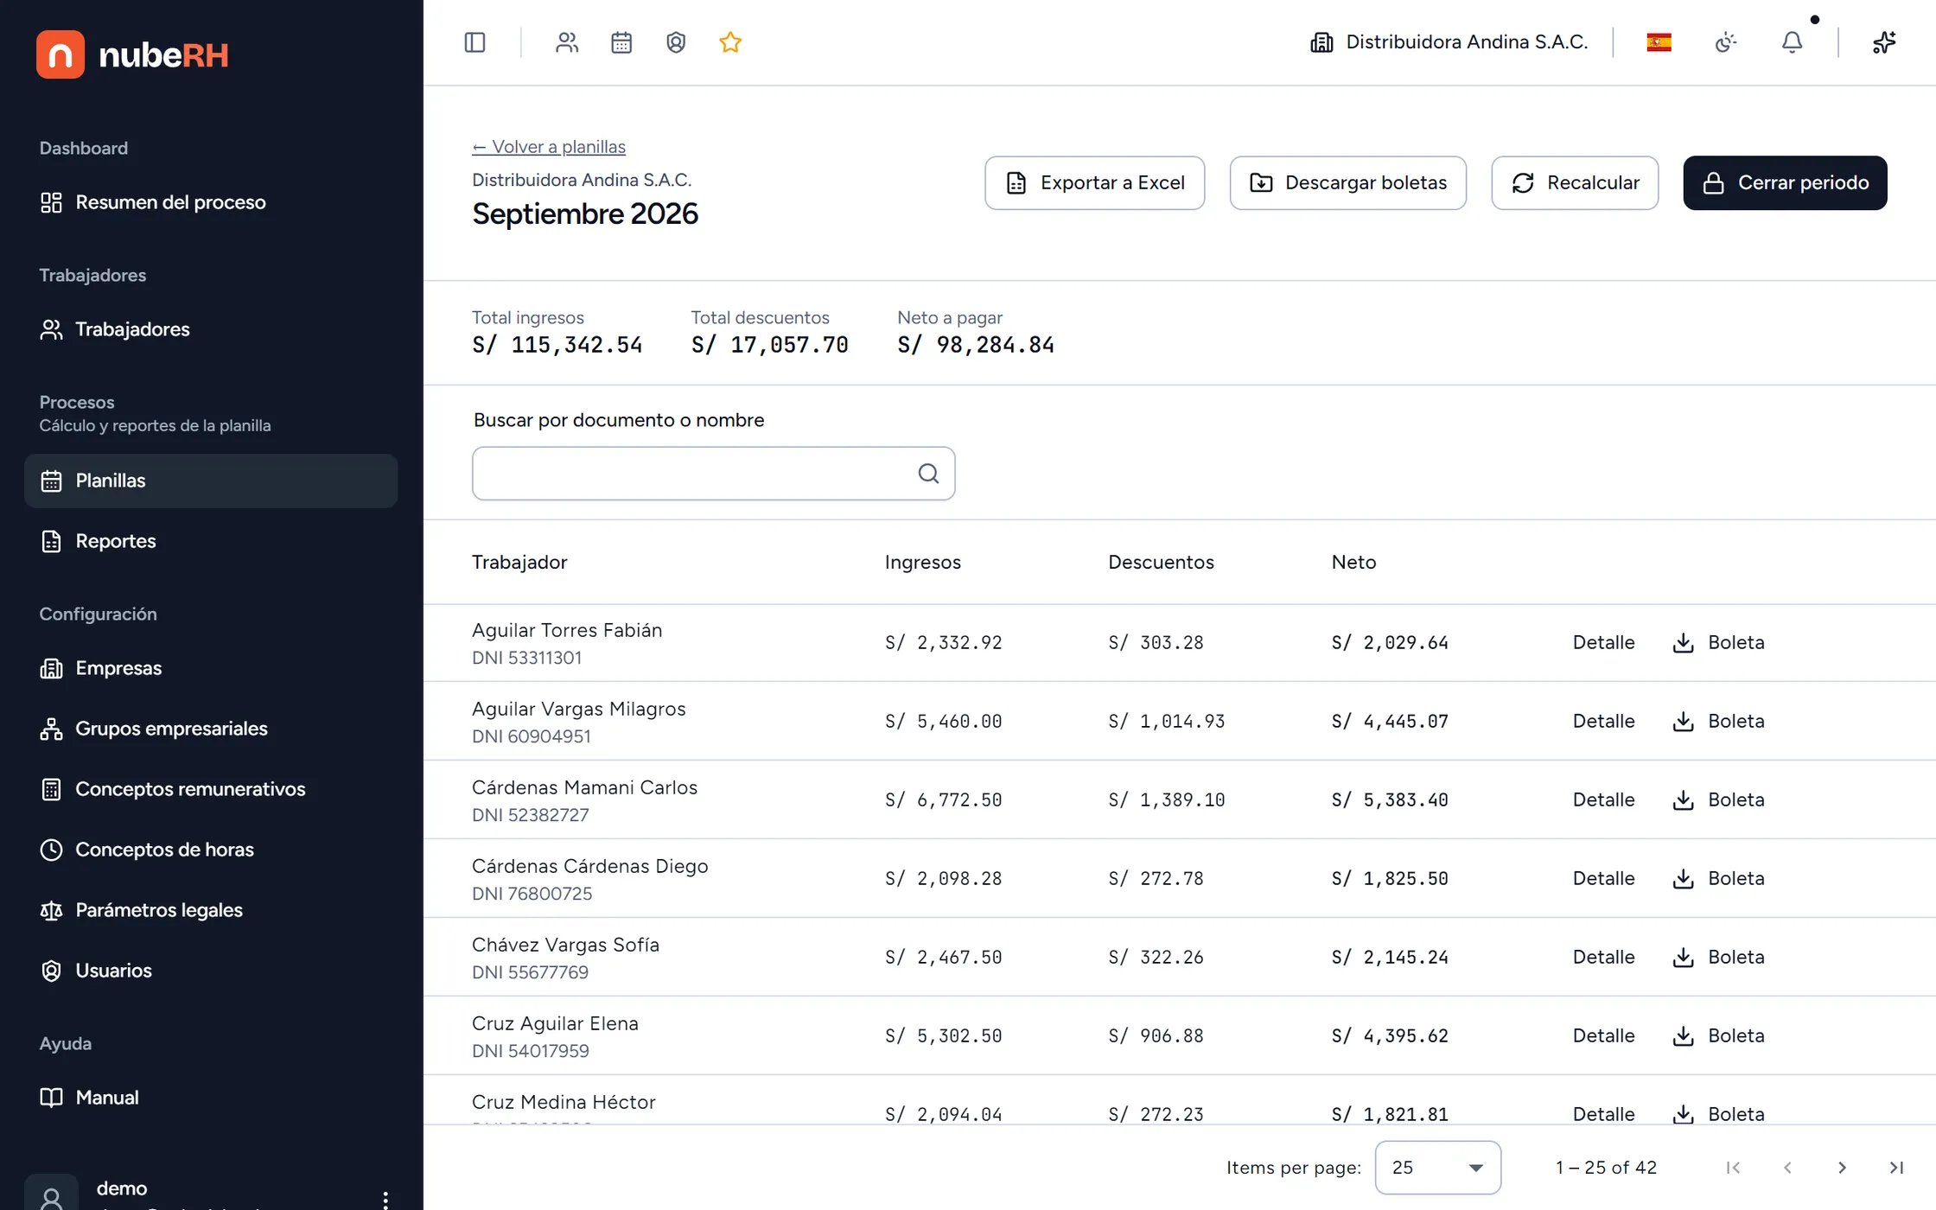Open Detalle for Cárdenas Mamani Carlos
Screen dimensions: 1936x1210
[1603, 799]
